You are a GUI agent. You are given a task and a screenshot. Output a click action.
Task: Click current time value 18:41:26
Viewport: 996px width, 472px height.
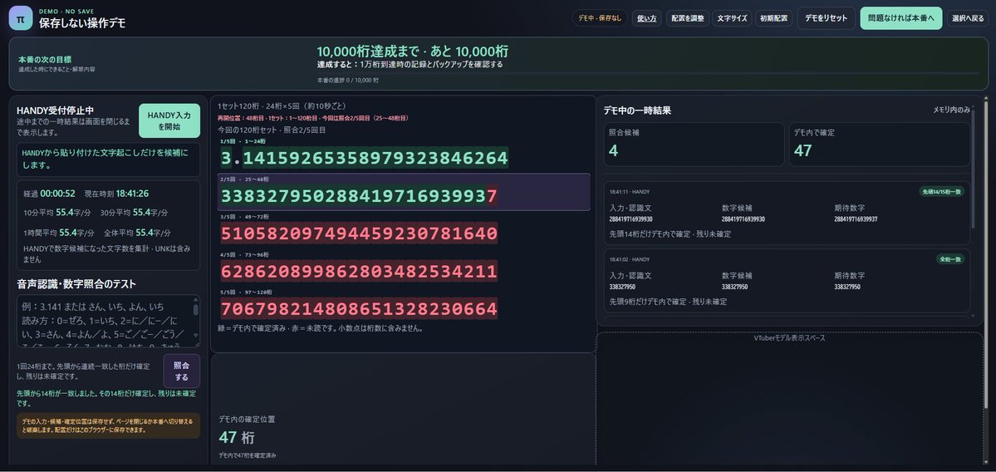(132, 193)
